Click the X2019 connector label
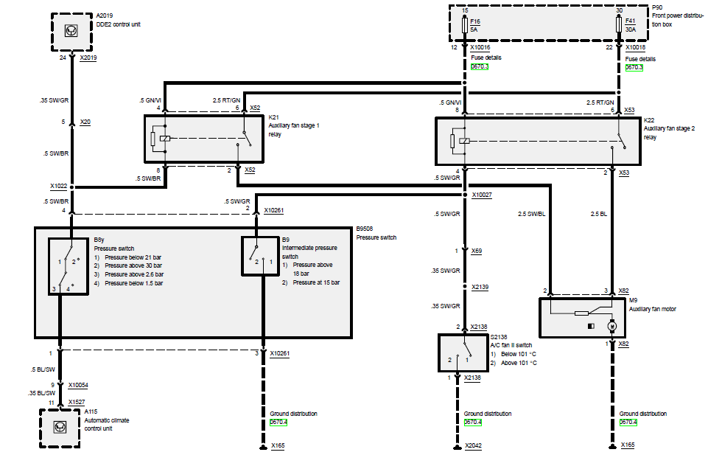 click(x=88, y=58)
